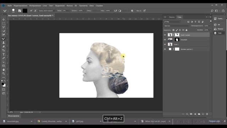The image size is (227, 128).
Task: Select the Path Selection arrow tool
Action: pyautogui.click(x=4, y=62)
